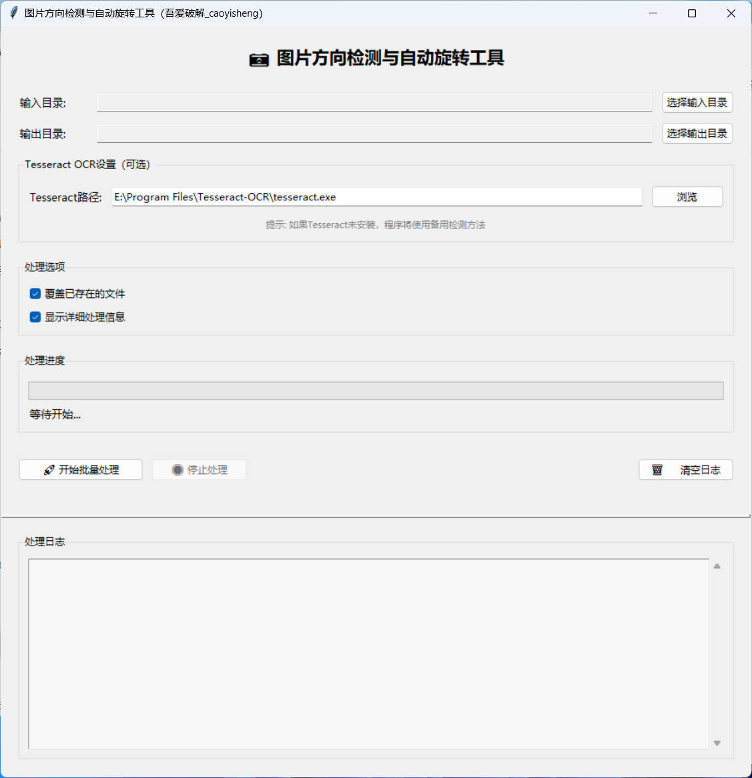The width and height of the screenshot is (752, 778).
Task: Click the 输出目录 input field
Action: [374, 134]
